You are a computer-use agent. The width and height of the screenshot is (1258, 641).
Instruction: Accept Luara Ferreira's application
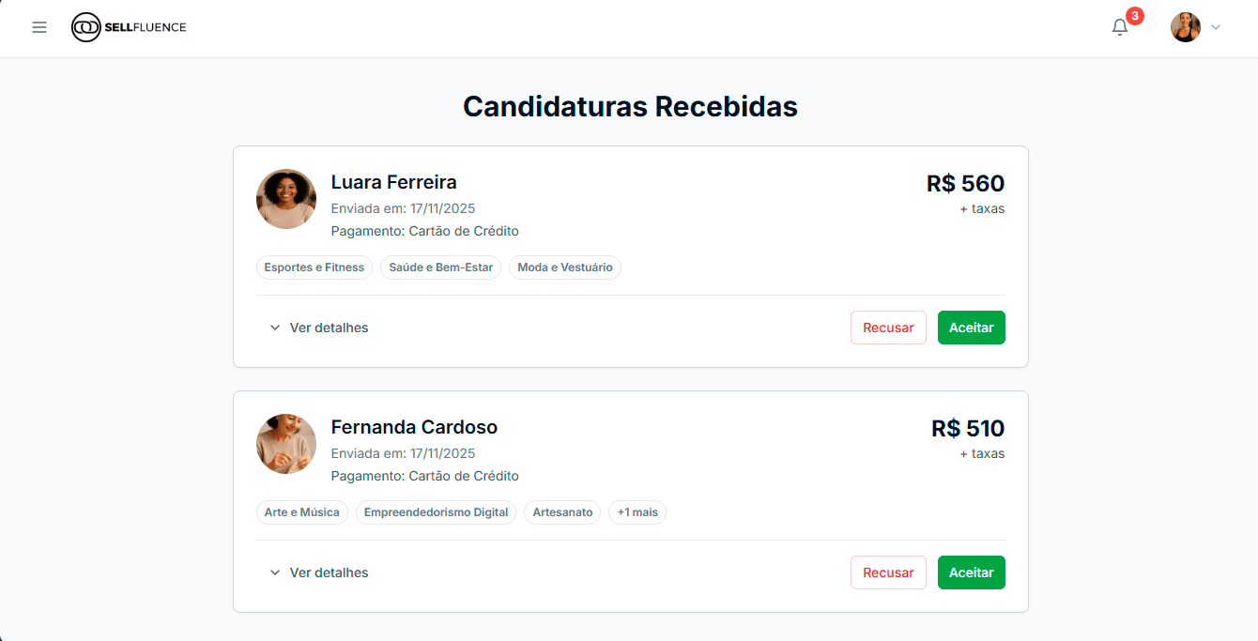pyautogui.click(x=971, y=328)
